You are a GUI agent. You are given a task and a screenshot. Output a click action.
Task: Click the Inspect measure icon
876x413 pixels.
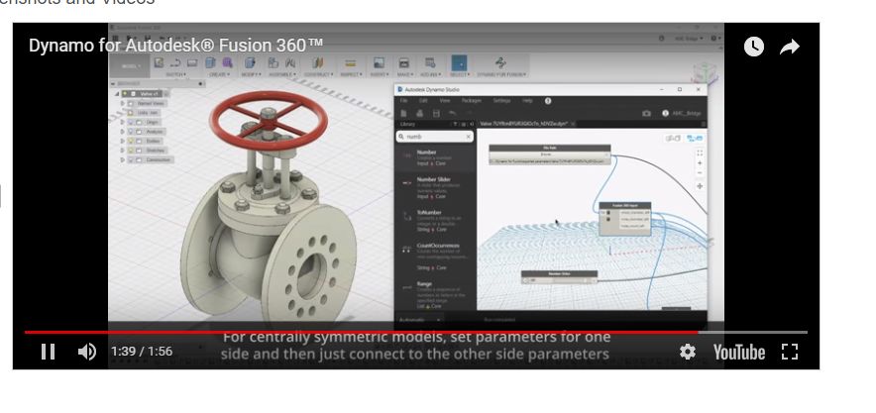(350, 62)
